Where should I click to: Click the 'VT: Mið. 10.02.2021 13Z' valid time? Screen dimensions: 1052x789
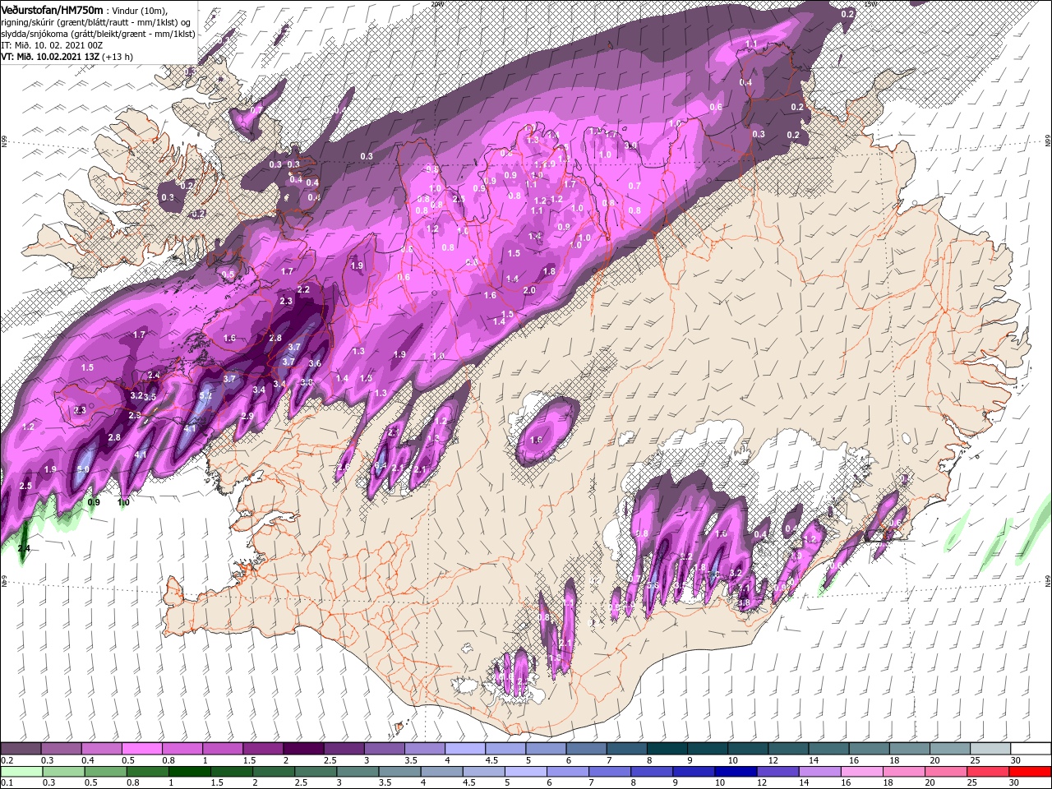click(x=48, y=57)
